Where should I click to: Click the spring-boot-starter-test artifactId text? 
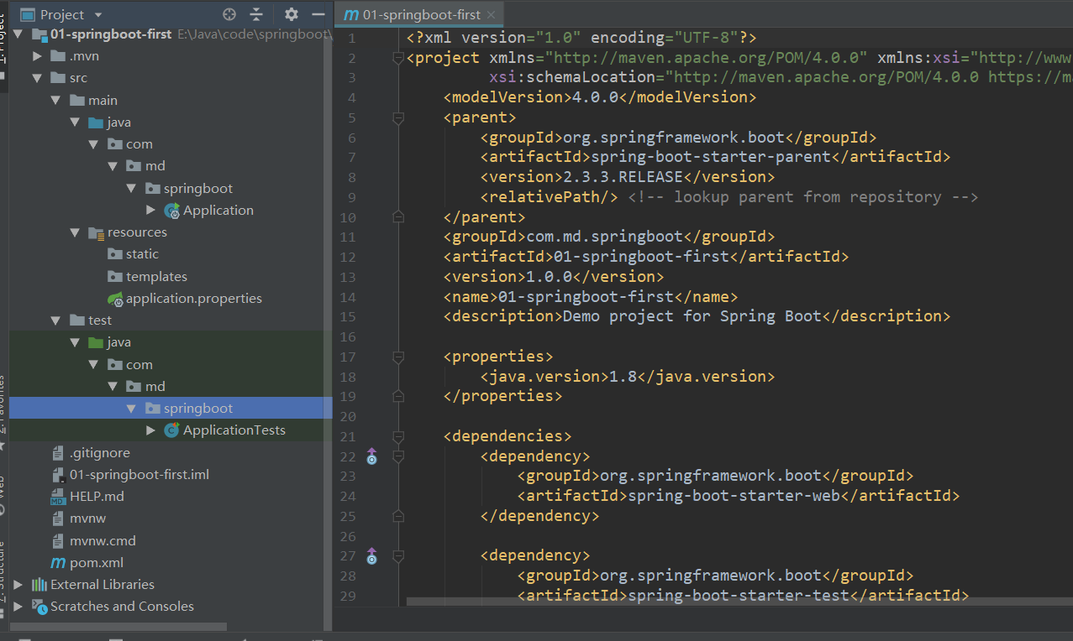(739, 596)
